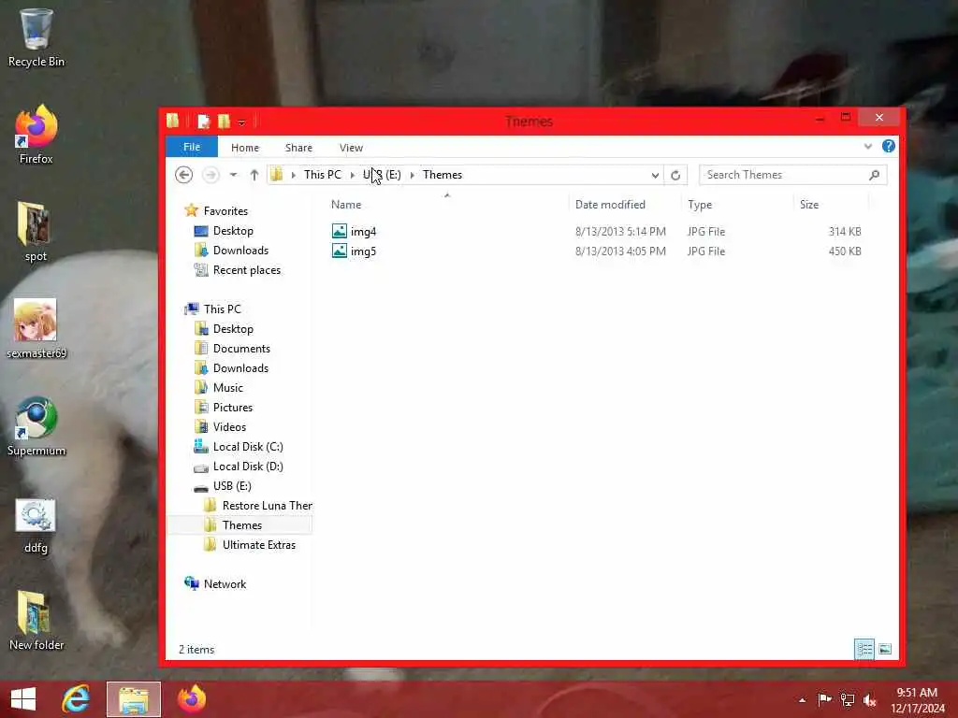Image resolution: width=958 pixels, height=718 pixels.
Task: Click the Themes breadcrumb in address bar
Action: [x=443, y=175]
